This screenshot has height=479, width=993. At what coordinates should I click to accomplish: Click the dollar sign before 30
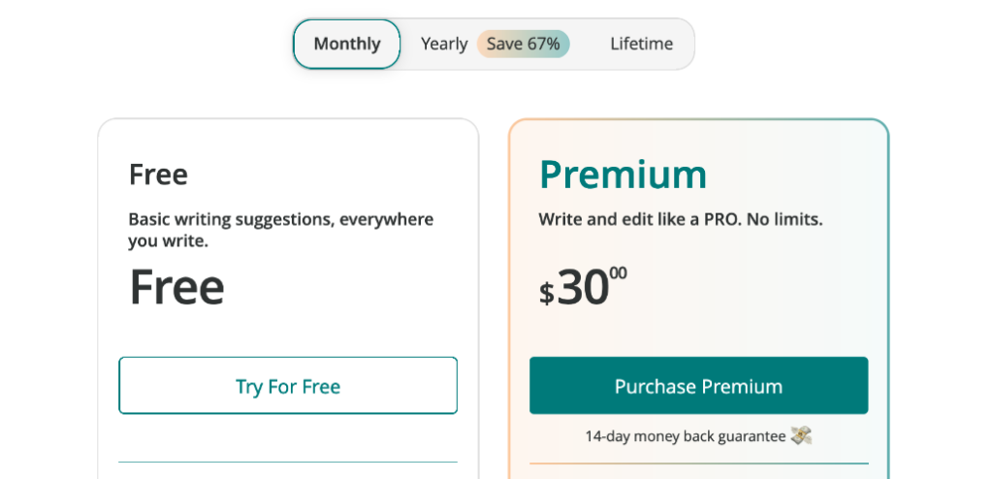(547, 293)
